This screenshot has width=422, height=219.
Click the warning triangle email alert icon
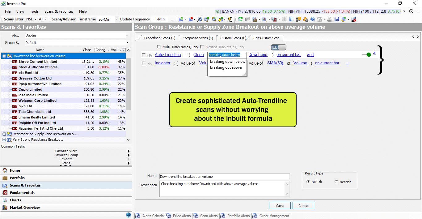pos(305,19)
